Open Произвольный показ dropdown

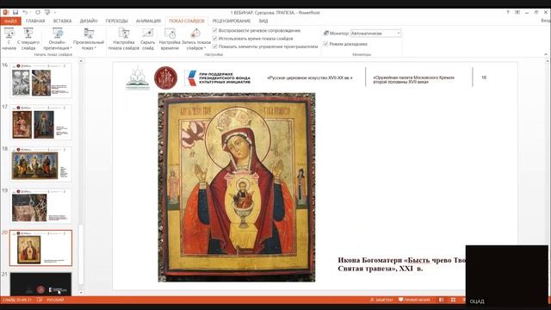point(89,39)
